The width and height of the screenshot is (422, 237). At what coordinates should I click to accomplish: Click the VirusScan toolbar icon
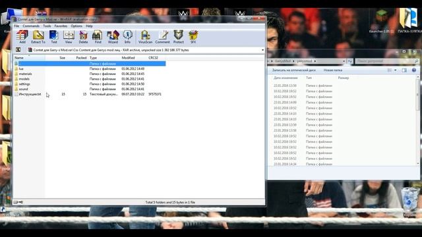pos(145,37)
